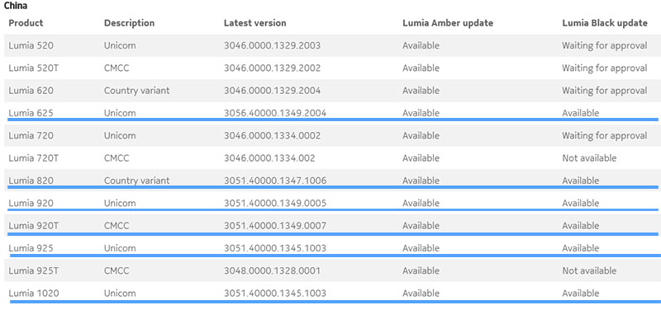Click the Lumia 1020 product cell
The width and height of the screenshot is (661, 310).
[34, 294]
